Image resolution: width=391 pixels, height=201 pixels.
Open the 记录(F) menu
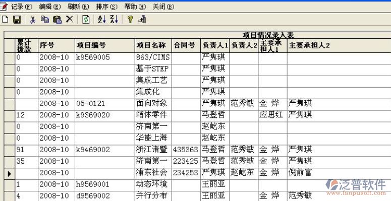pyautogui.click(x=22, y=7)
